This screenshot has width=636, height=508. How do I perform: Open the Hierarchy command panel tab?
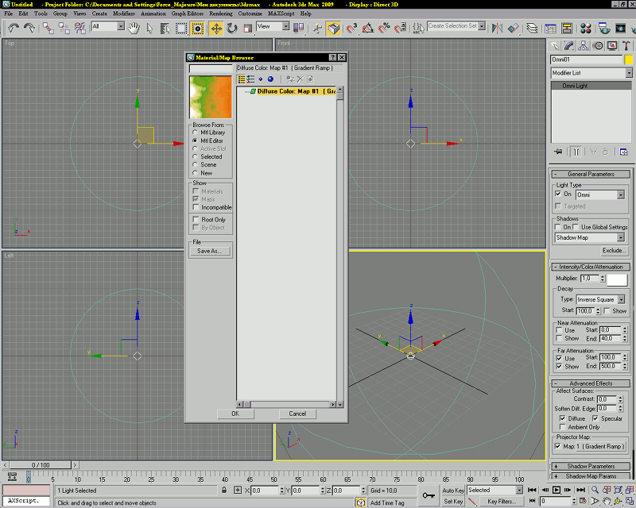pos(584,46)
